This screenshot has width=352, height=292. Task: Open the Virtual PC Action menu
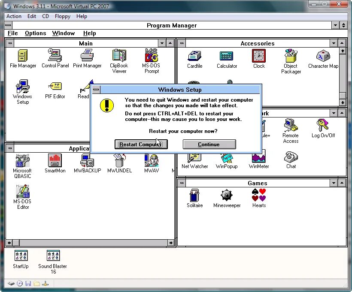pos(14,16)
